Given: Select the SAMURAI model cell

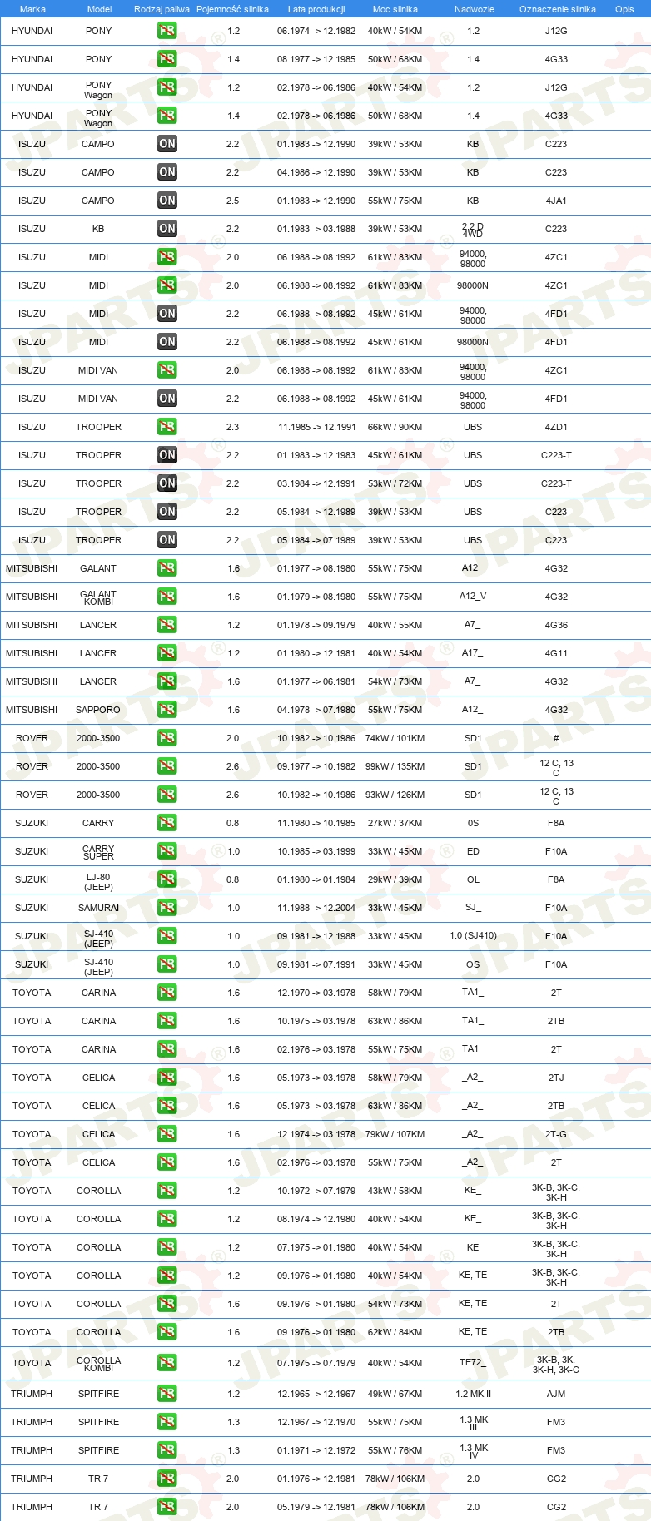Looking at the screenshot, I should pyautogui.click(x=98, y=908).
